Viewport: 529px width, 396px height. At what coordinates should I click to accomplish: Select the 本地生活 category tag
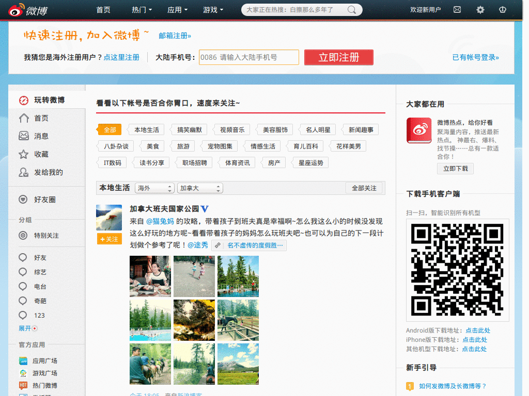[x=145, y=129]
